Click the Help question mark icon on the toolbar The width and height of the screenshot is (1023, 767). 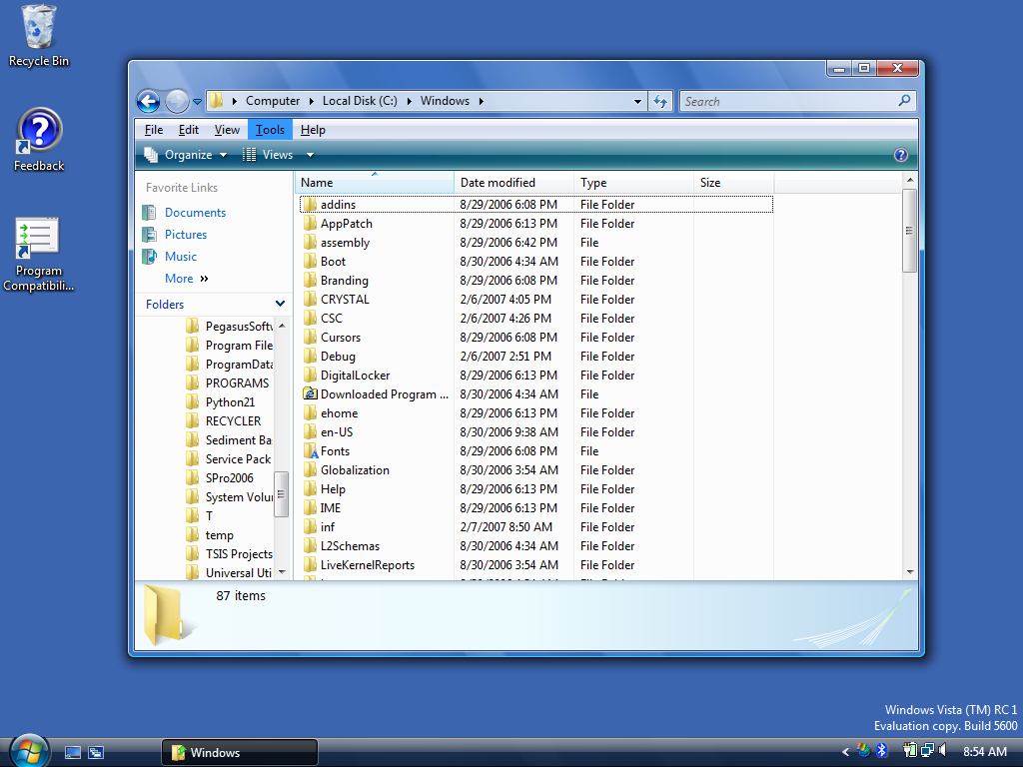pyautogui.click(x=900, y=155)
